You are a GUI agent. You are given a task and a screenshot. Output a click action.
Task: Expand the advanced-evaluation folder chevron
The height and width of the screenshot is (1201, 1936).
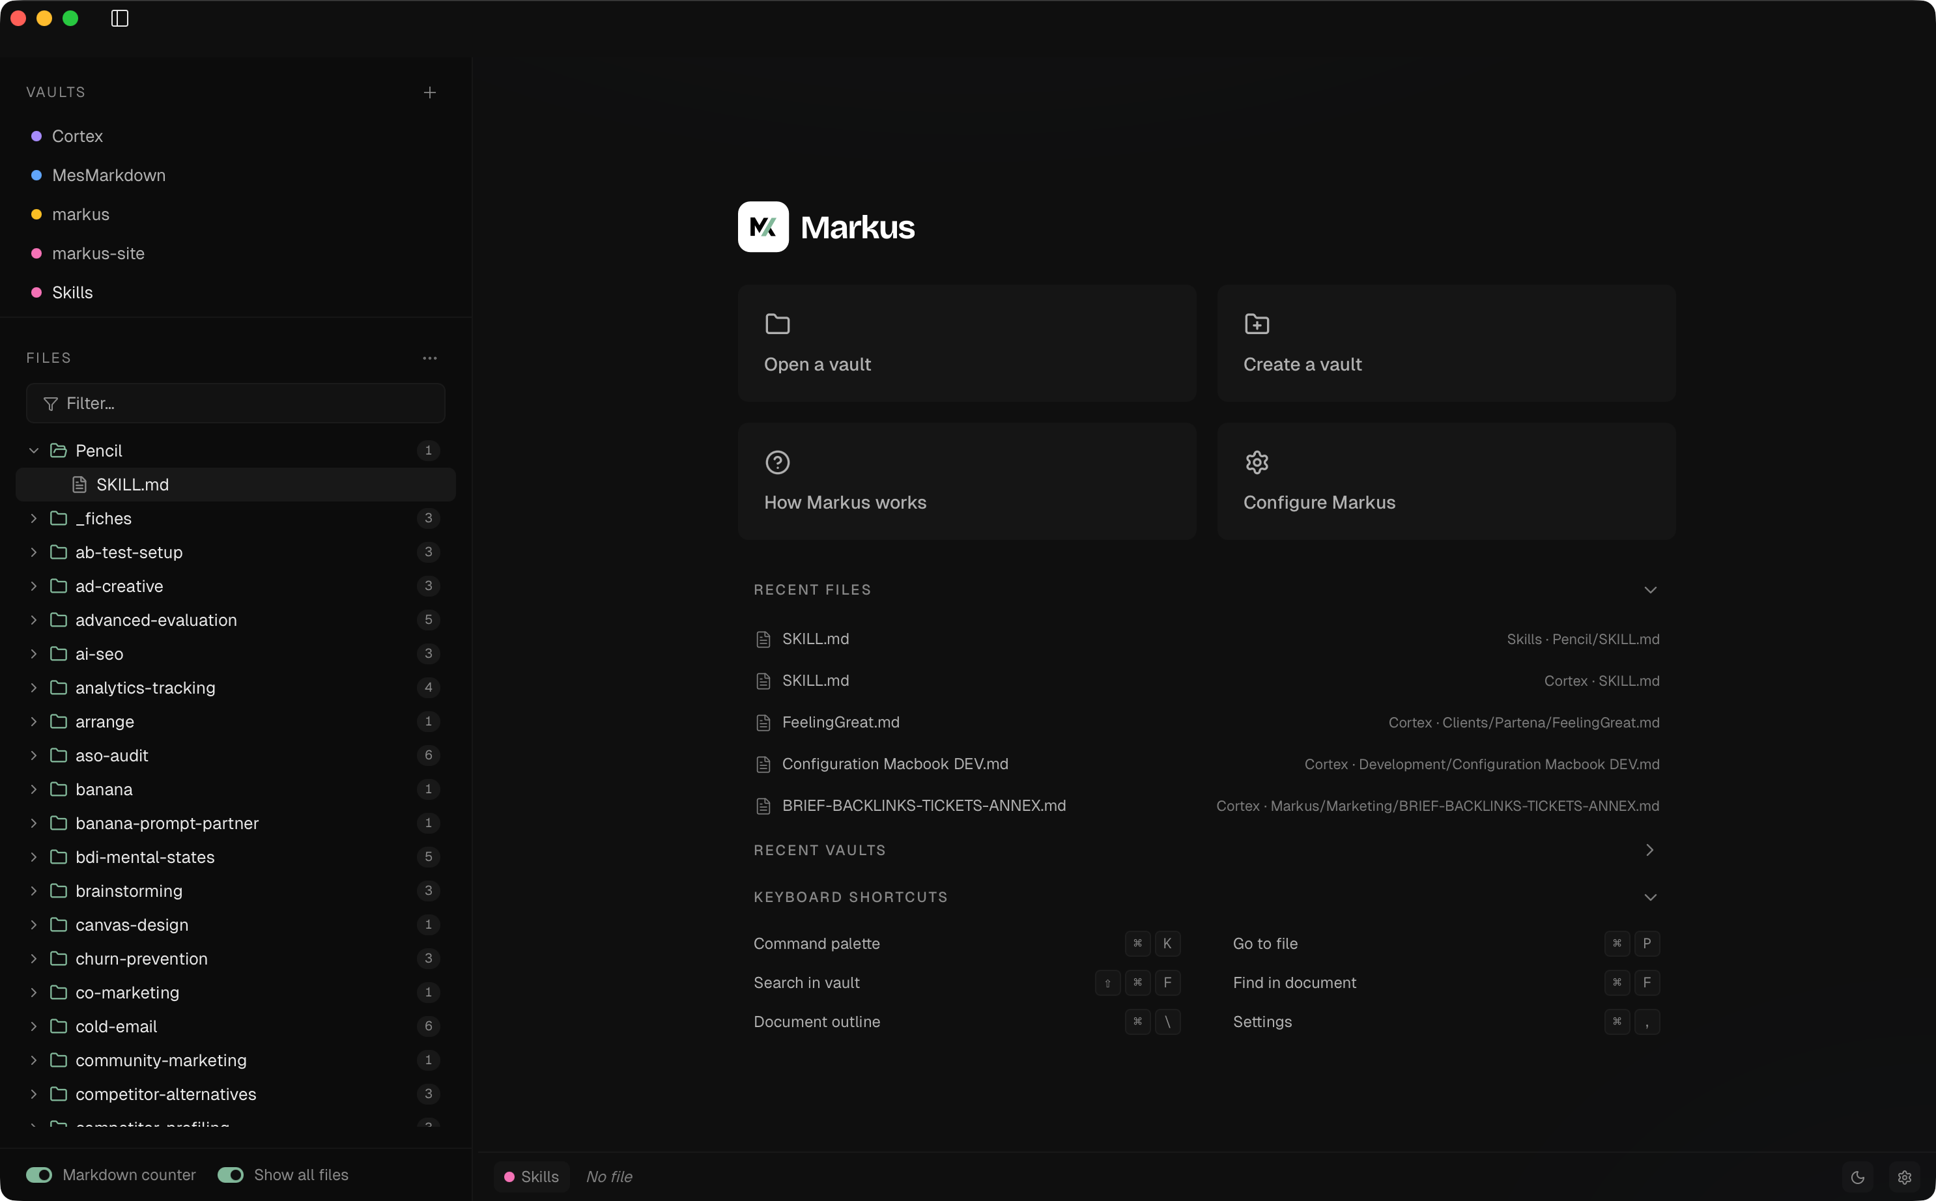[x=33, y=619]
